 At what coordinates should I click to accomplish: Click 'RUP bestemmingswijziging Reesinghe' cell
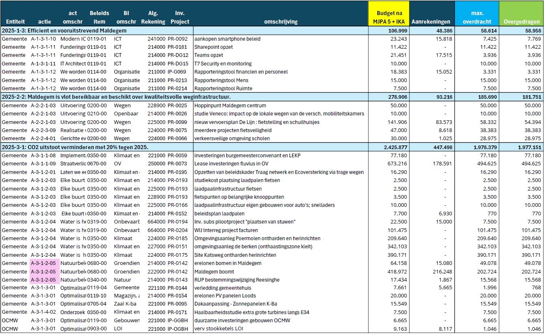(237, 280)
